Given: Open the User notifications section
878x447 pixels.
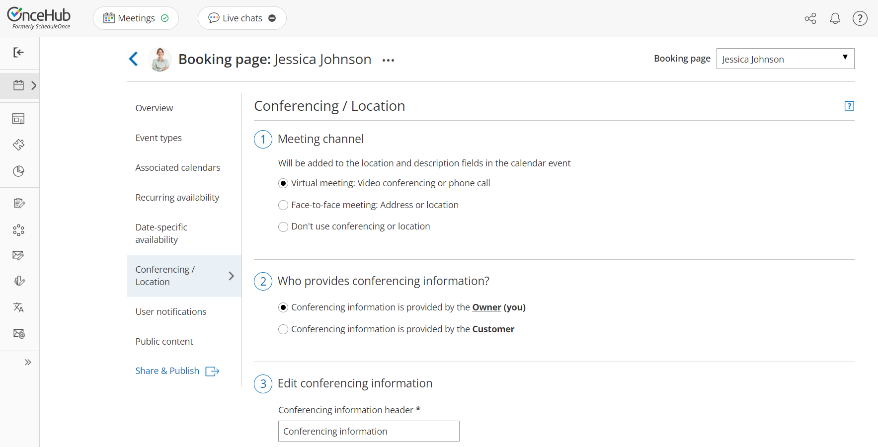Looking at the screenshot, I should pos(170,311).
